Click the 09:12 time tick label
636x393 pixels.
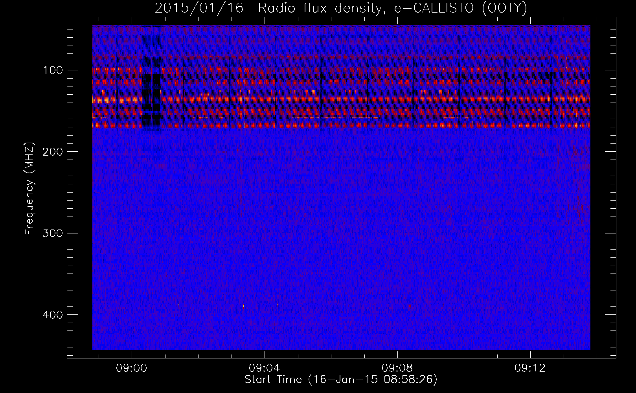point(530,368)
